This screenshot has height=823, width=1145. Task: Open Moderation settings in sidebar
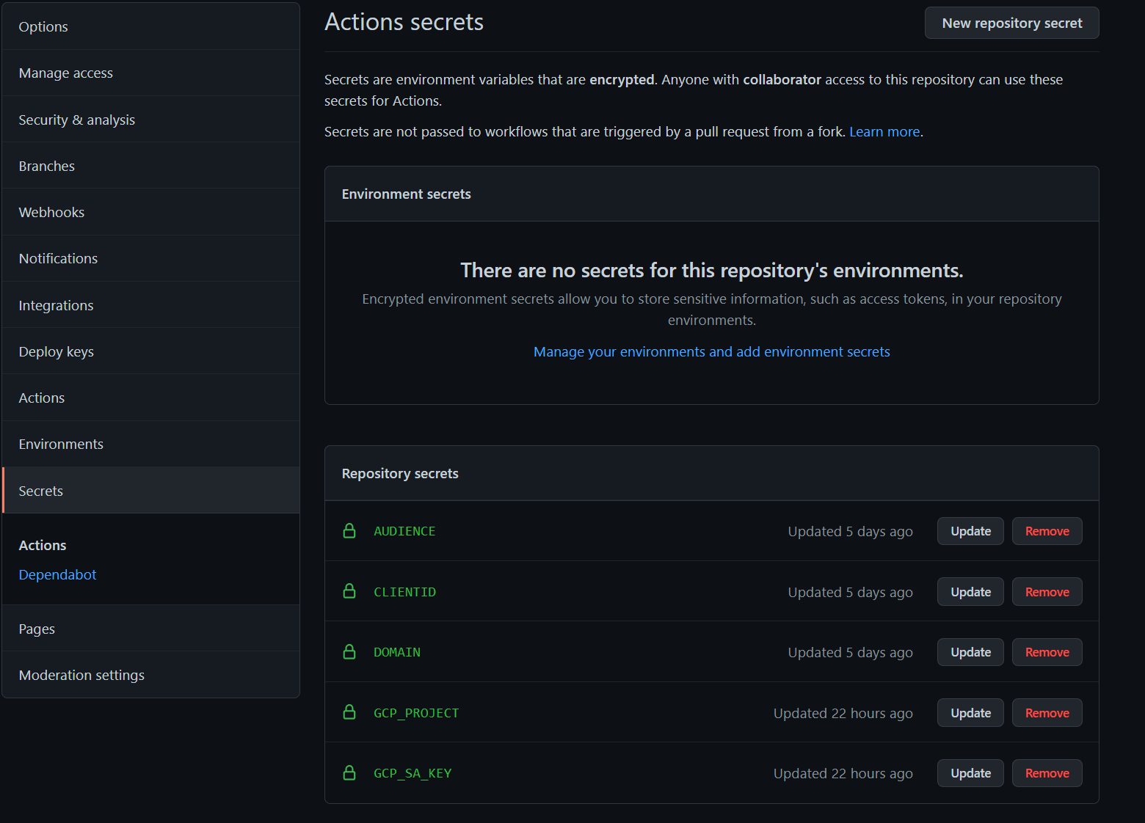click(x=81, y=676)
